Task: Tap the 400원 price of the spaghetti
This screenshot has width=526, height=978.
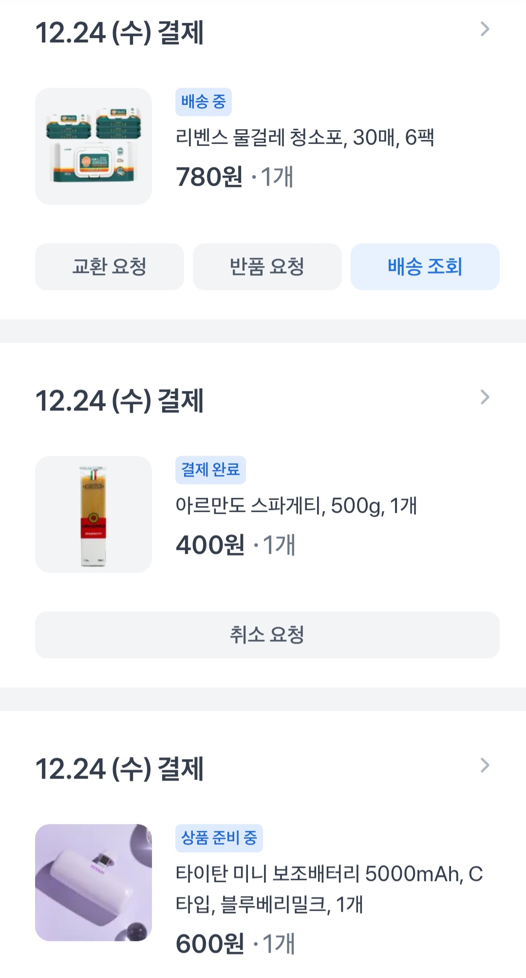Action: pos(210,545)
